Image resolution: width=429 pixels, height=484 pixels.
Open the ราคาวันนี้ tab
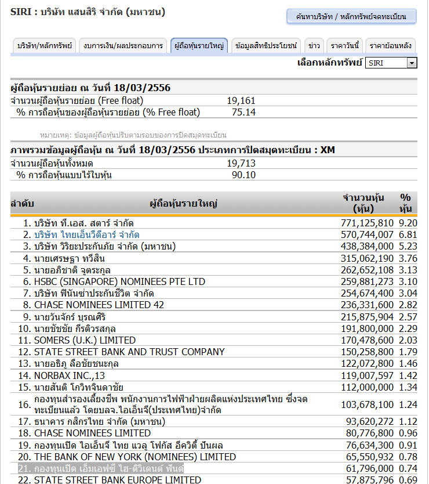(x=344, y=46)
